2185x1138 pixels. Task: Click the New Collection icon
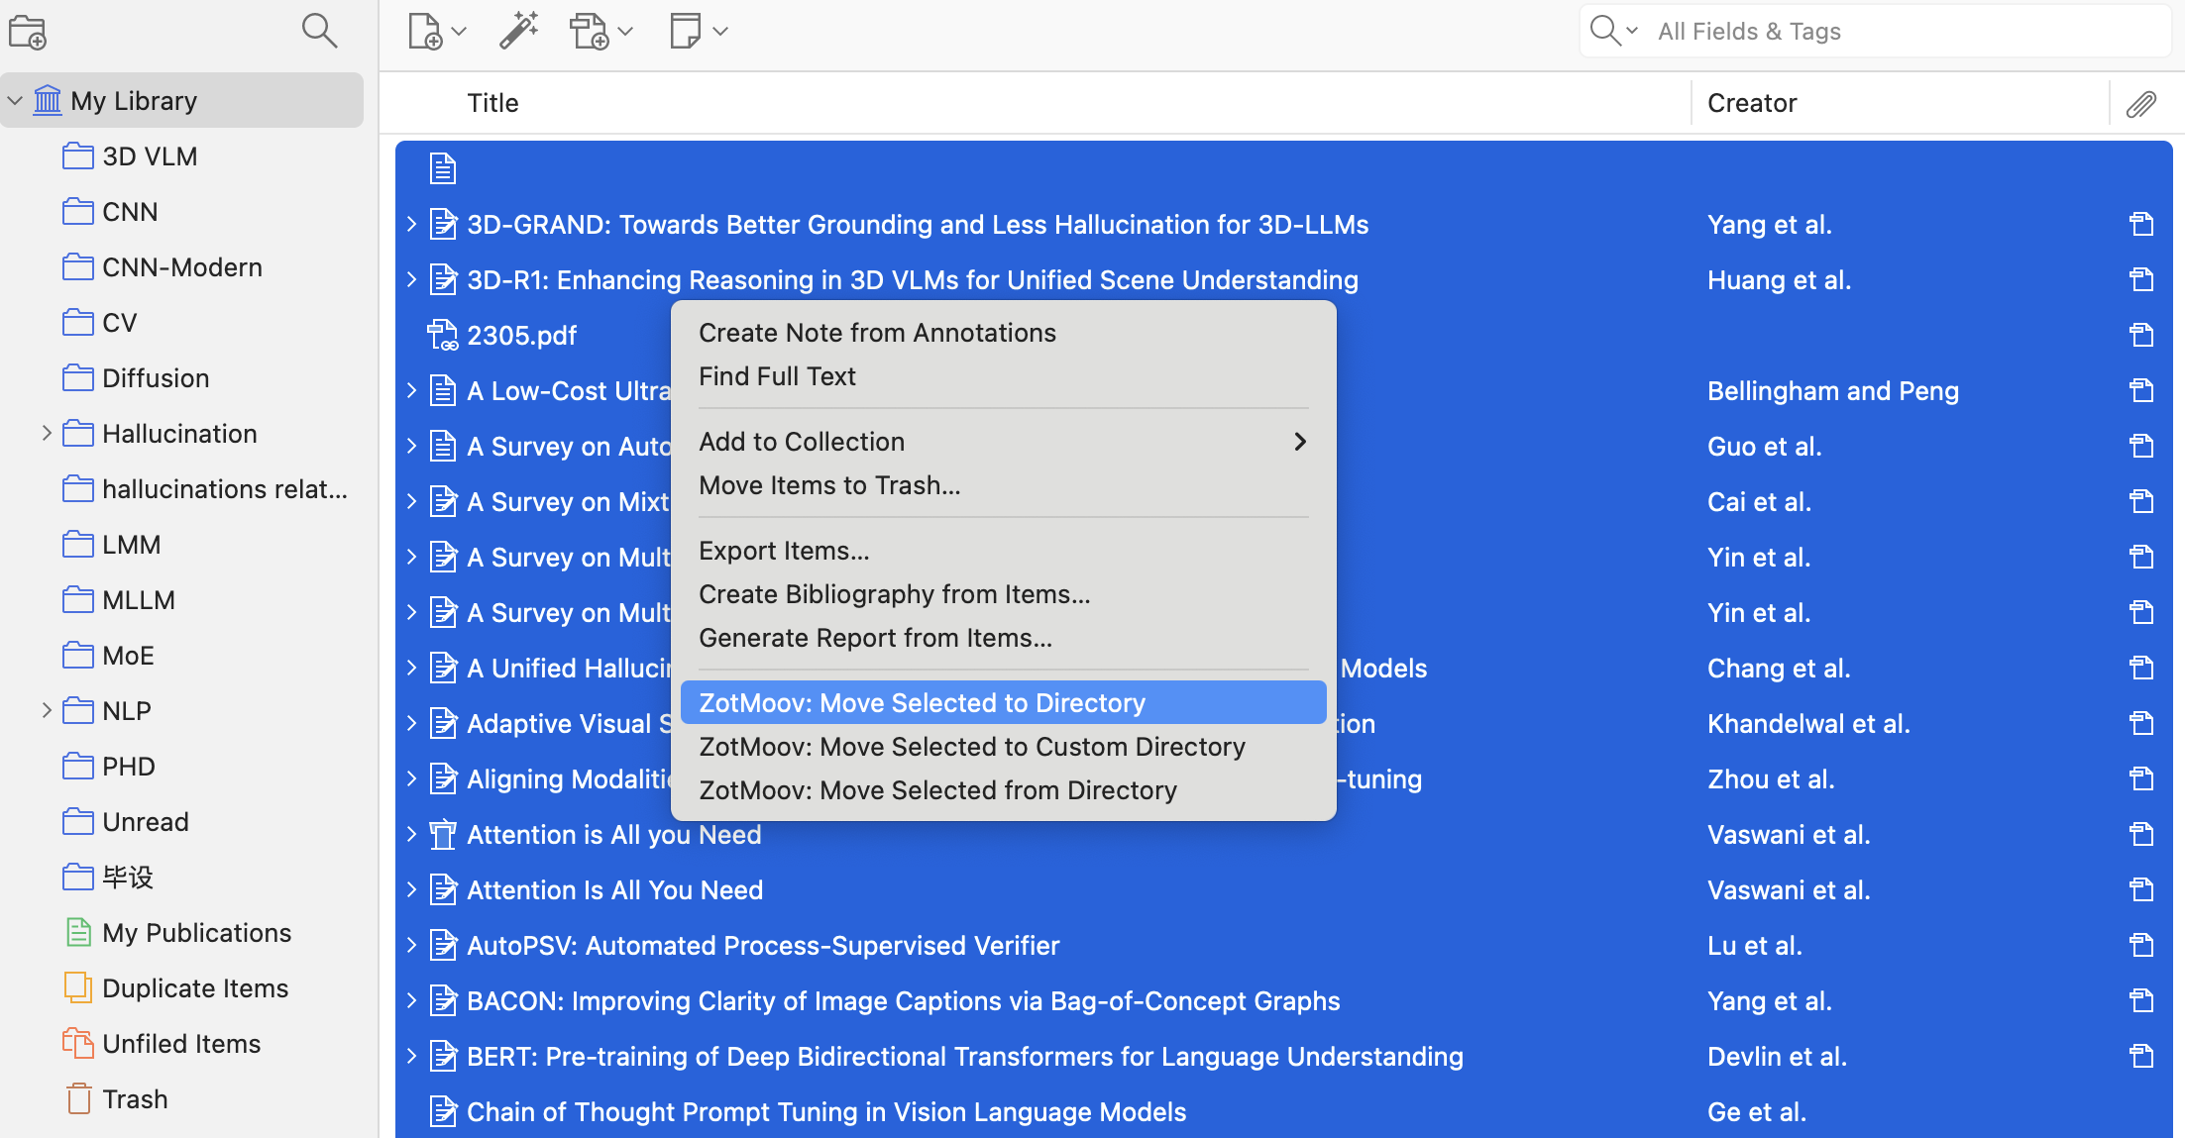click(x=28, y=33)
